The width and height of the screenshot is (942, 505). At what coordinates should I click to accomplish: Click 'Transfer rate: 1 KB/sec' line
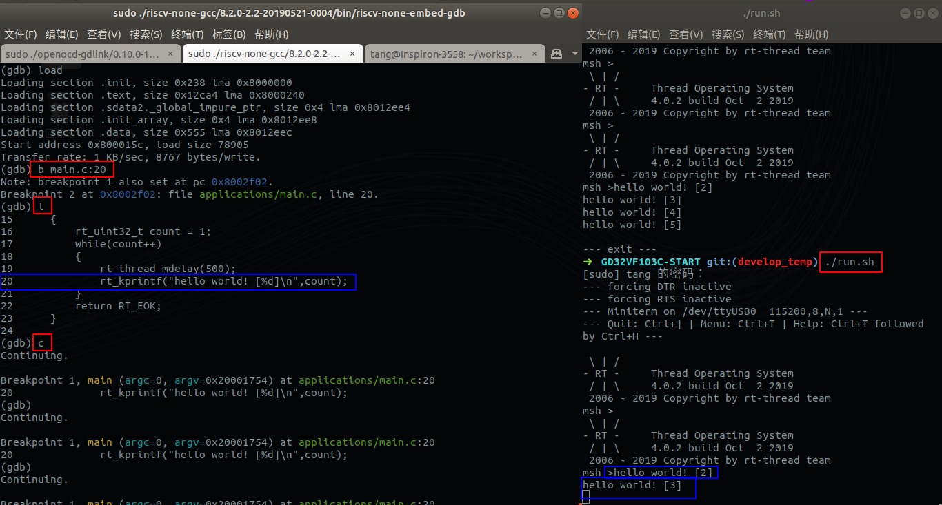pos(131,157)
